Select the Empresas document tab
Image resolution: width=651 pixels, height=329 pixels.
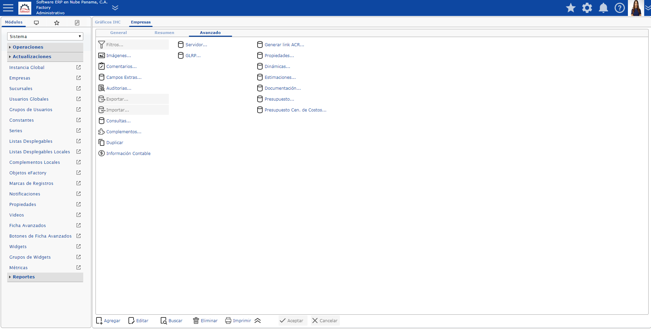click(x=141, y=22)
